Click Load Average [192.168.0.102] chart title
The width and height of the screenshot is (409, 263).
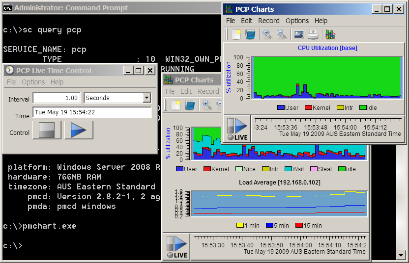point(279,182)
